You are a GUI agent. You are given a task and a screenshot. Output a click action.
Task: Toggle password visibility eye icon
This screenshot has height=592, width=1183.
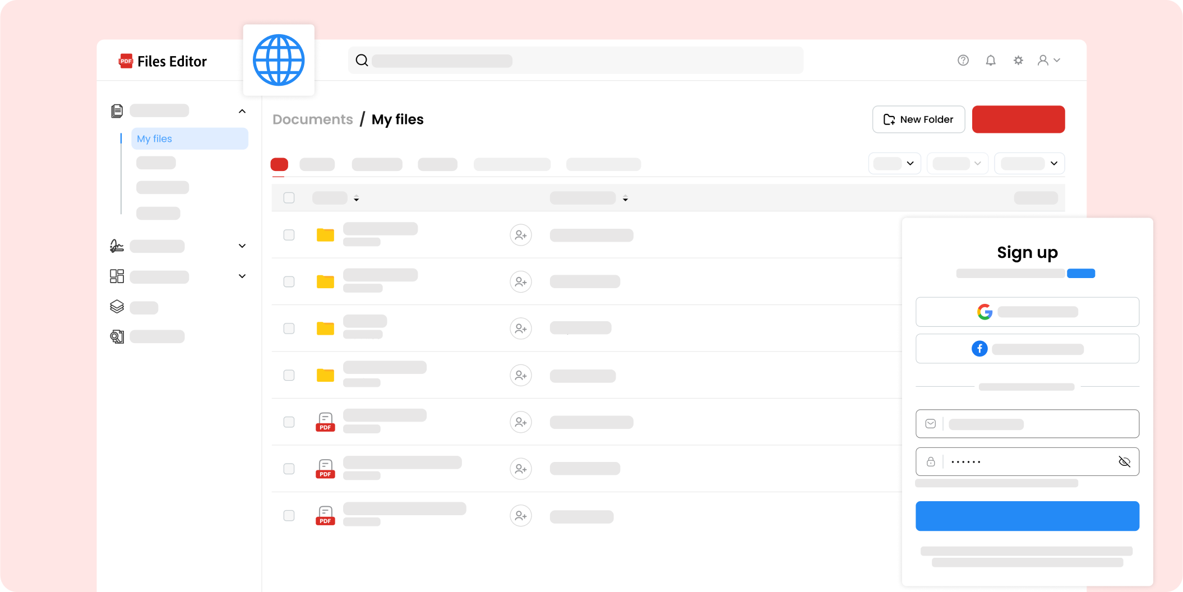point(1124,461)
